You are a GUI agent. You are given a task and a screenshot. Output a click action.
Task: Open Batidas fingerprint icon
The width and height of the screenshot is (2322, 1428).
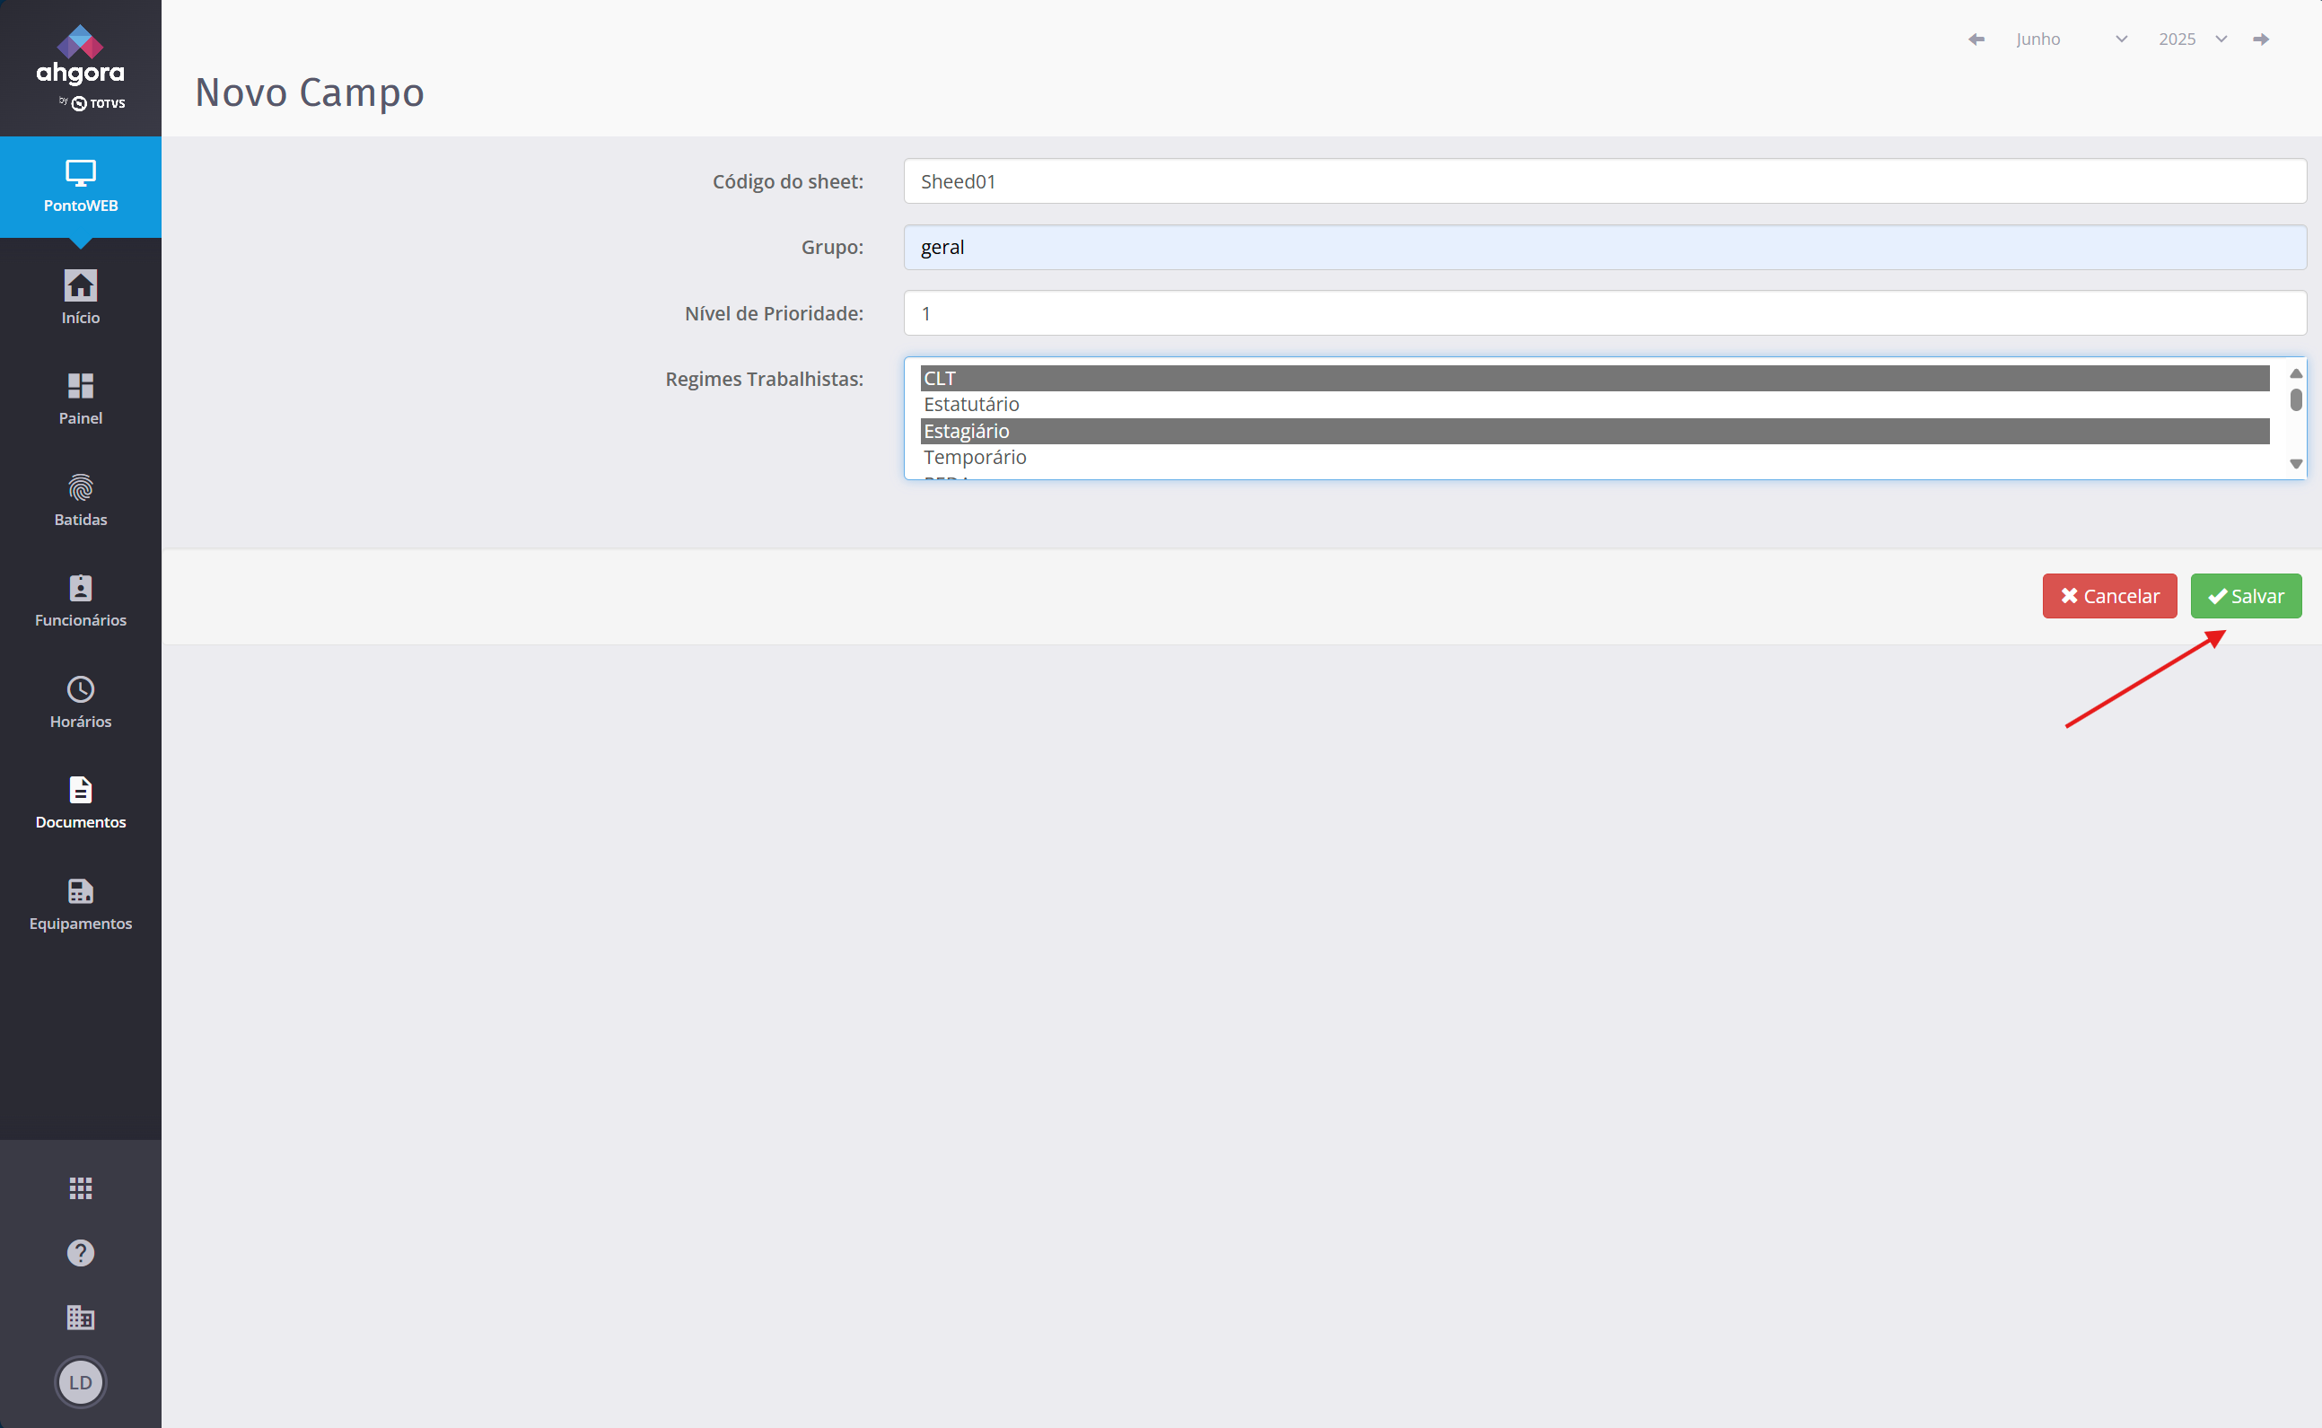point(80,488)
